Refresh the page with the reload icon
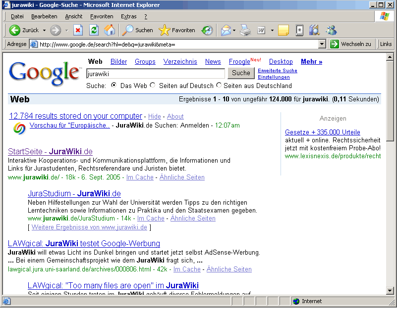397x309 pixels. pyautogui.click(x=94, y=30)
